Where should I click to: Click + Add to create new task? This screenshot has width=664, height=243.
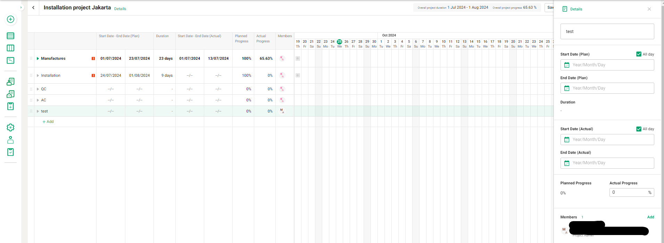pos(48,122)
